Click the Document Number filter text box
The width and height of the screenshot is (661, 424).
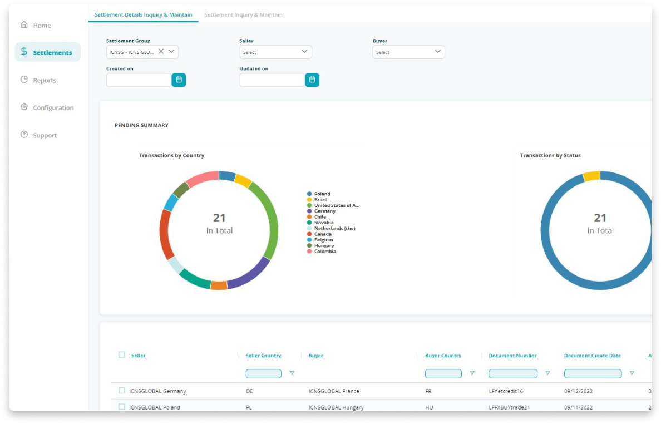coord(513,373)
